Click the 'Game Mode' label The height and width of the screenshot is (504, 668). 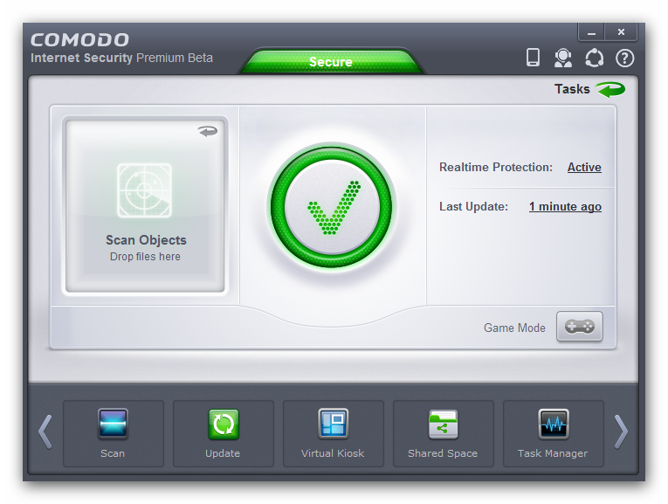click(x=514, y=328)
